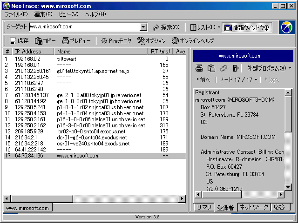Open Print Preview (プレビュー) button

(76, 41)
